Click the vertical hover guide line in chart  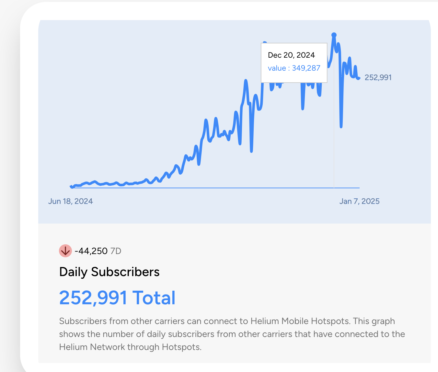tap(334, 146)
